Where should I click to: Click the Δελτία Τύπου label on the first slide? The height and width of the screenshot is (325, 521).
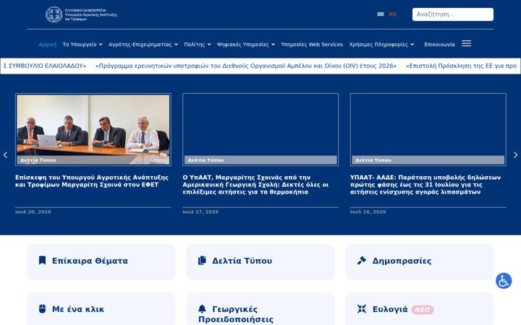click(38, 160)
